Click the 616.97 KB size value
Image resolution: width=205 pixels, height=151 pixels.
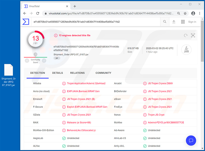point(133,48)
